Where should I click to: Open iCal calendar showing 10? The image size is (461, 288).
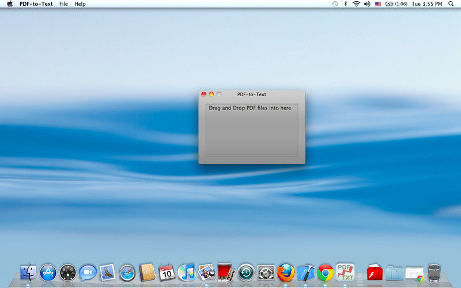tap(167, 272)
